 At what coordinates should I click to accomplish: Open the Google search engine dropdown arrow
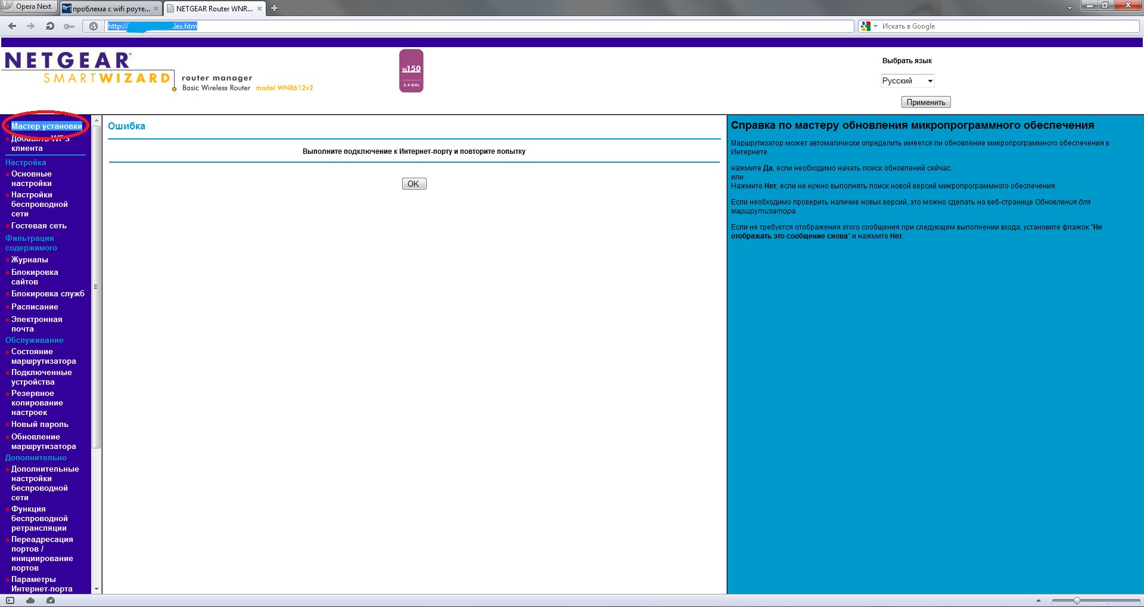[x=875, y=26]
